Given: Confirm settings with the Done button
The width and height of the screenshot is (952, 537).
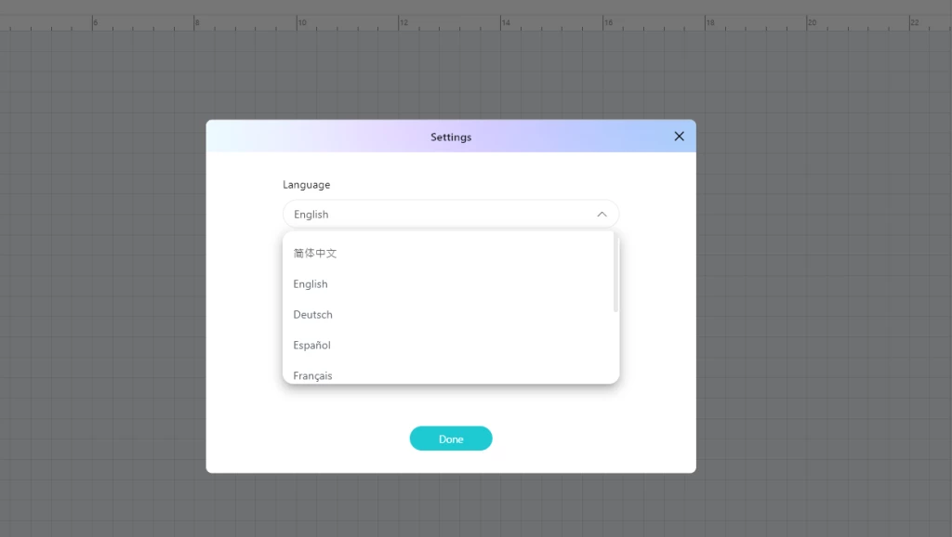Looking at the screenshot, I should point(451,439).
